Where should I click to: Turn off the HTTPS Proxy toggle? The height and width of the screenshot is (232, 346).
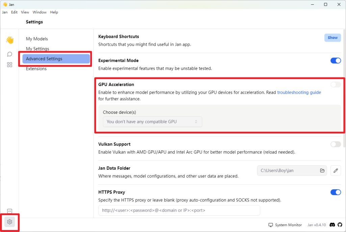(x=336, y=192)
